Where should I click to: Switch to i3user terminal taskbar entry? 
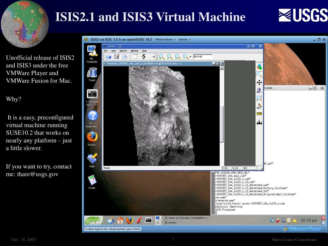(x=187, y=218)
